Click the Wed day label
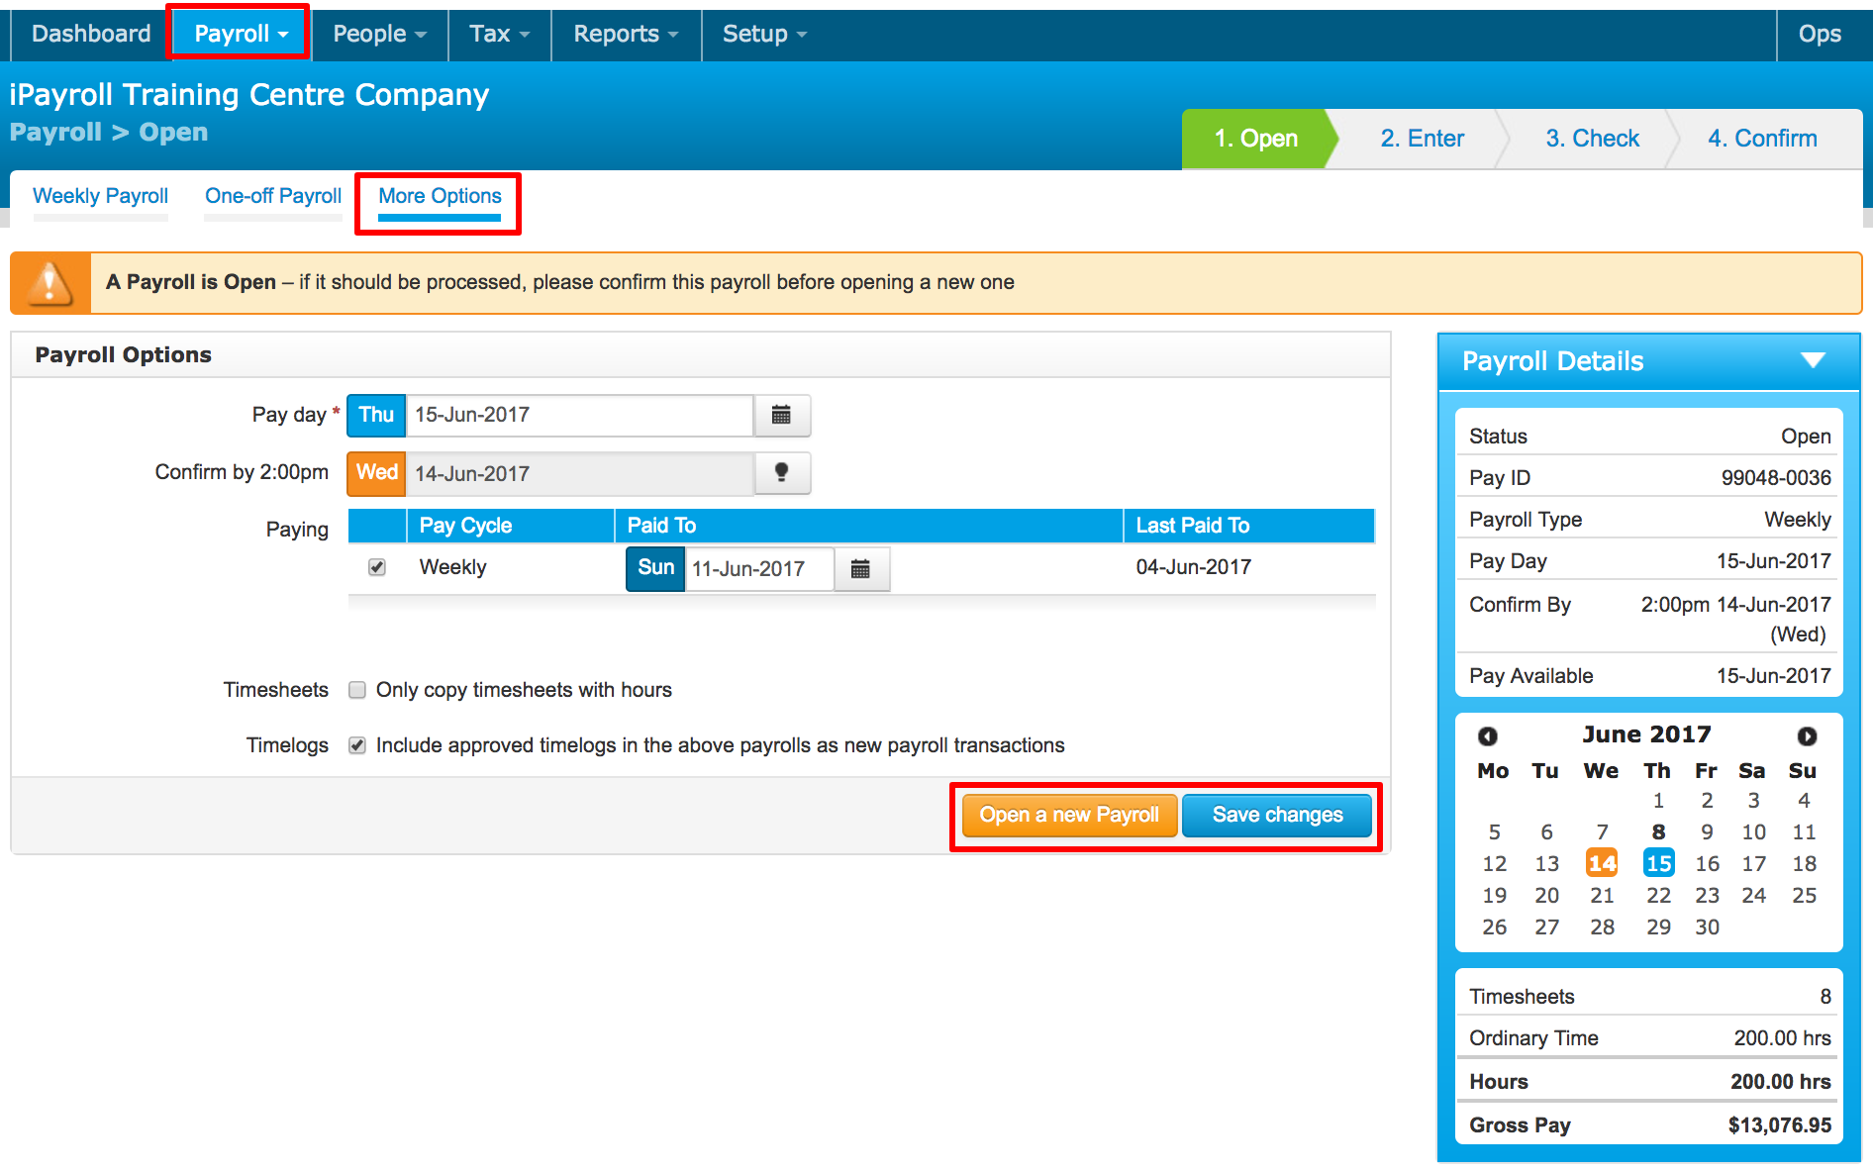This screenshot has width=1873, height=1172. 376,473
